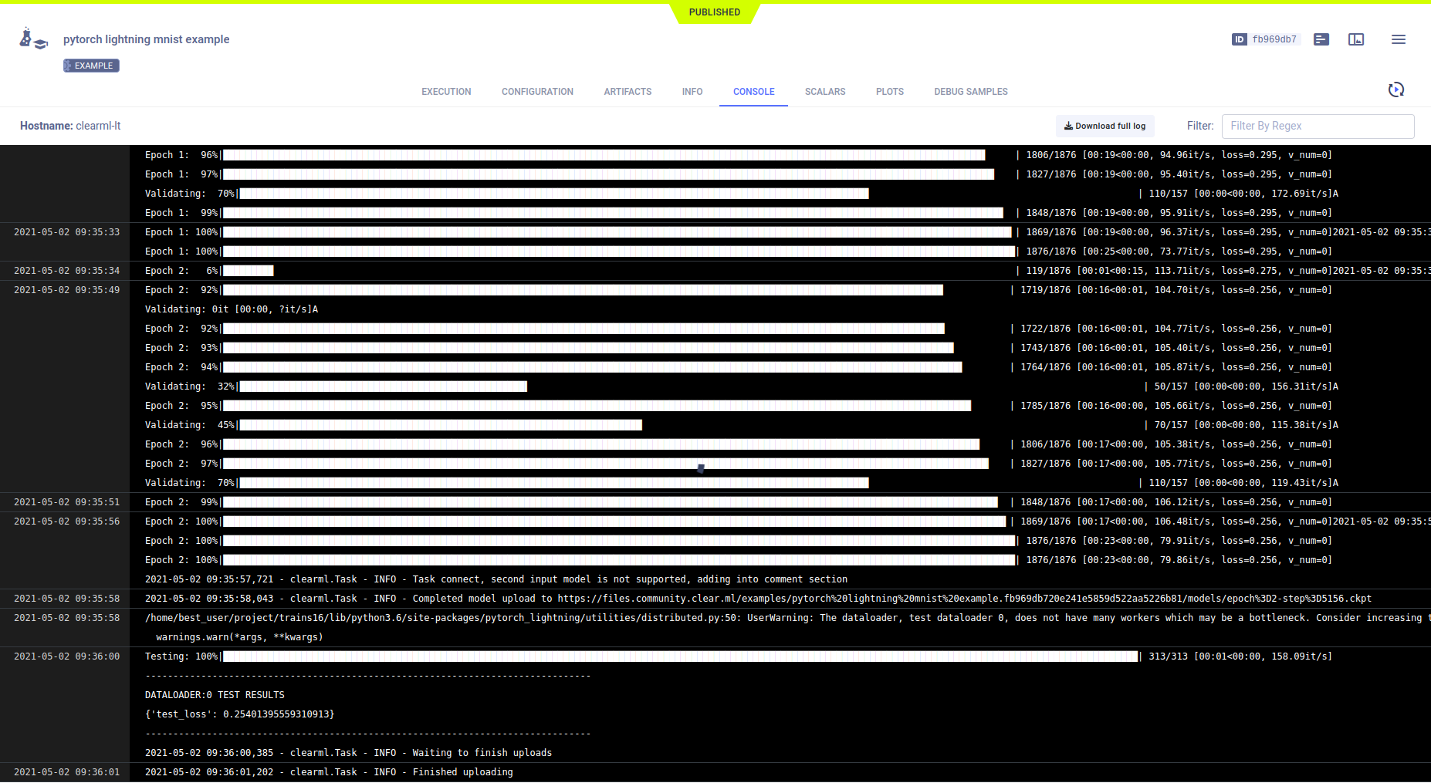Click the Download full log button
This screenshot has height=783, width=1431.
tap(1105, 126)
